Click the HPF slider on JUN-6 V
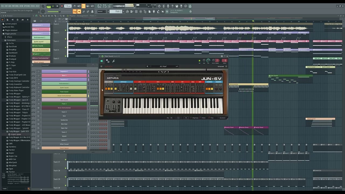345x194 pixels. coord(173,88)
